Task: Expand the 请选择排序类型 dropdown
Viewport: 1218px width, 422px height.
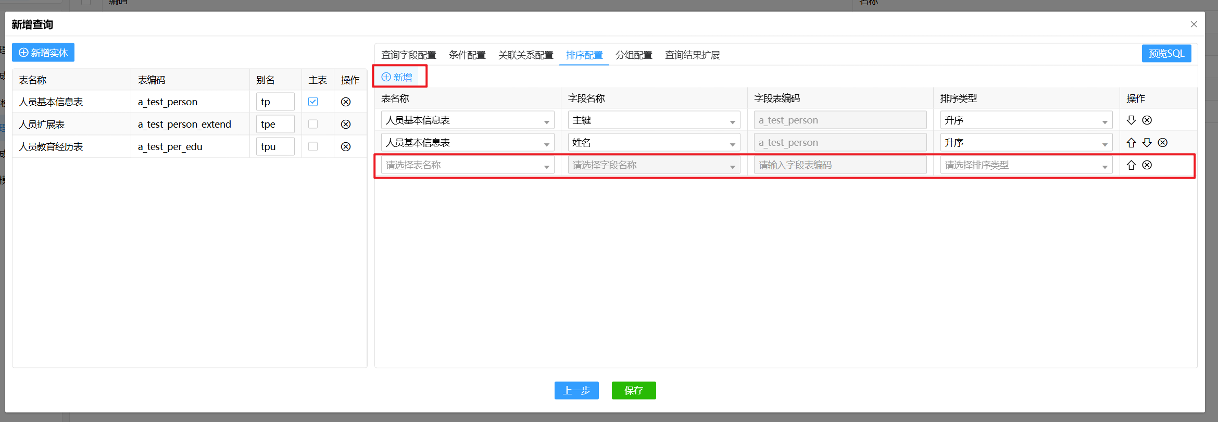Action: click(1026, 165)
